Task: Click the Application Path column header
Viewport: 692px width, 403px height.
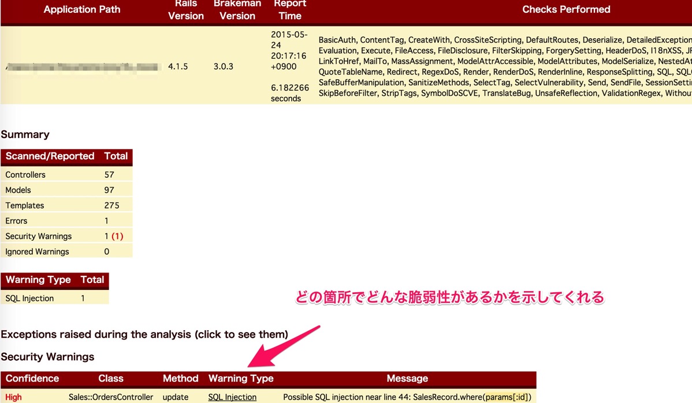Action: (x=82, y=10)
